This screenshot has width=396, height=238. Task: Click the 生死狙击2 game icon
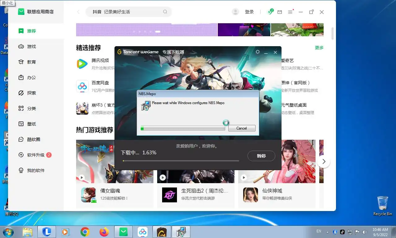170,195
